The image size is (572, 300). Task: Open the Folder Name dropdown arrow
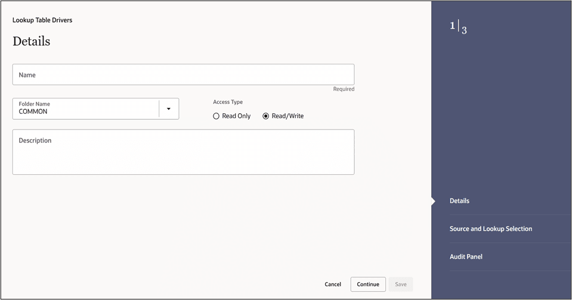click(x=169, y=109)
